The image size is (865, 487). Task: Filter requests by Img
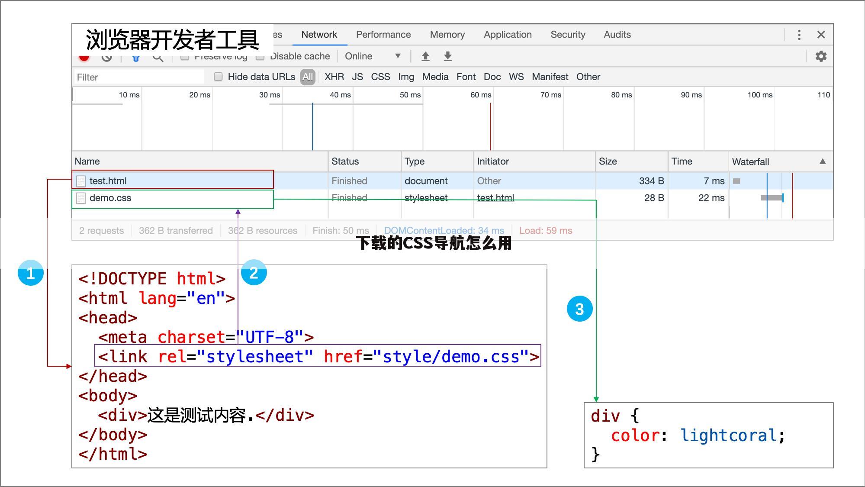coord(406,77)
